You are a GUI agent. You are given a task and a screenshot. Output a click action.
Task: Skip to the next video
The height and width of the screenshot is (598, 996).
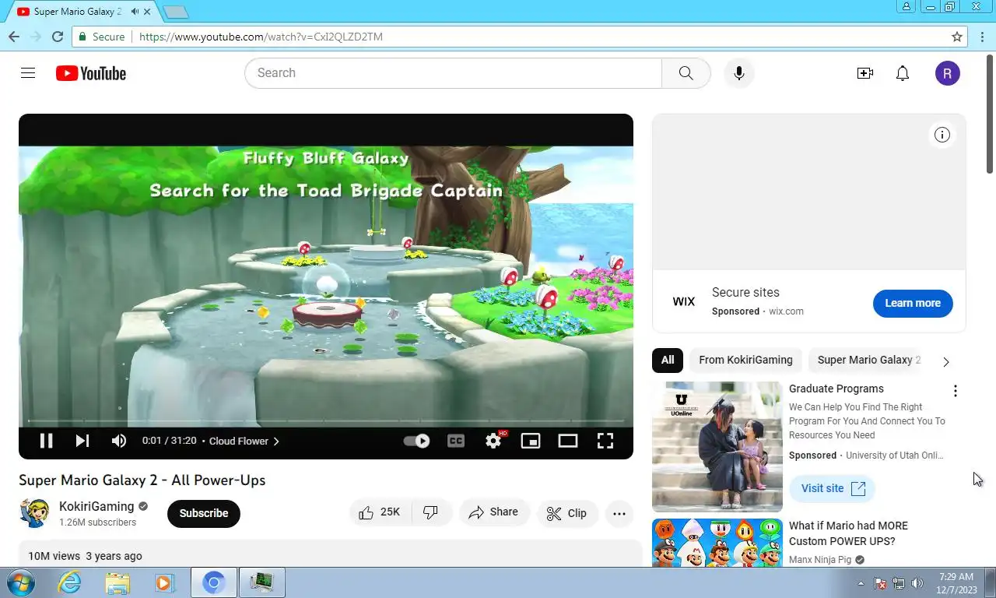point(82,441)
